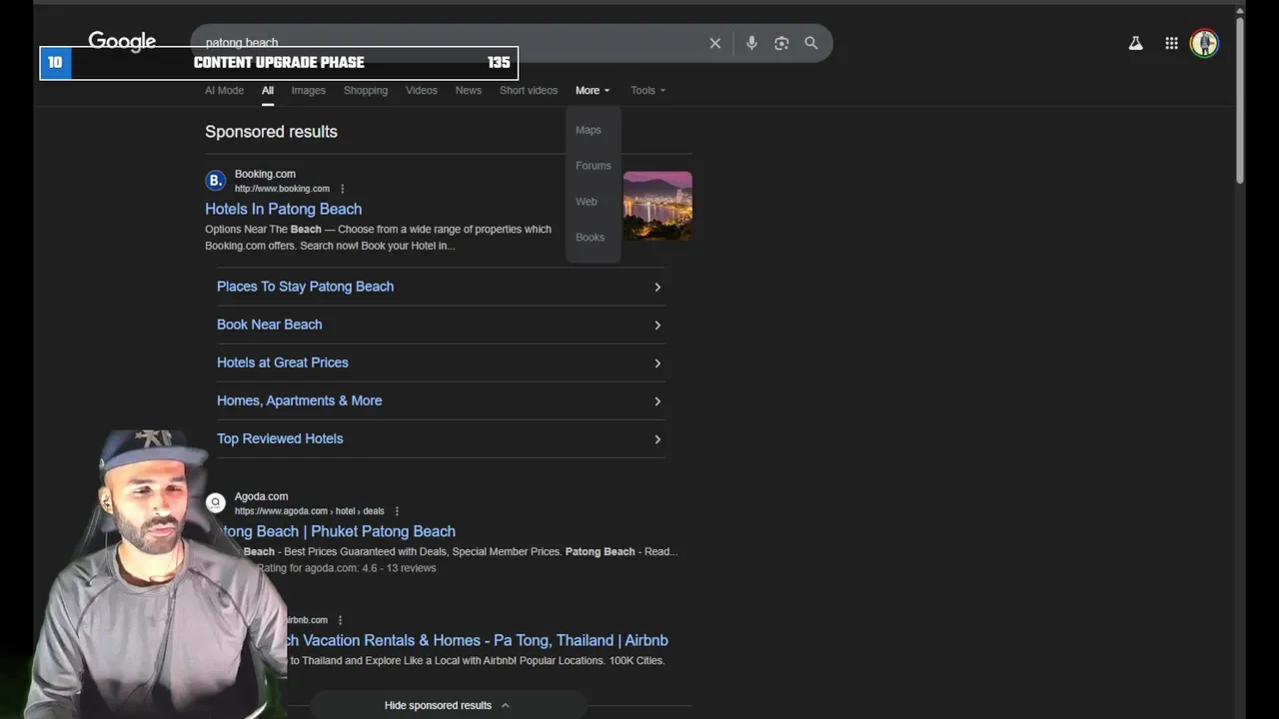The width and height of the screenshot is (1279, 719).
Task: Click Booking.com favicon icon
Action: tap(215, 181)
